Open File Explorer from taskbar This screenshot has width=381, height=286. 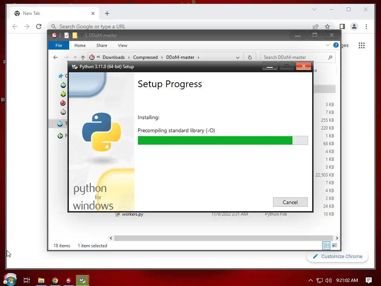pos(41,280)
